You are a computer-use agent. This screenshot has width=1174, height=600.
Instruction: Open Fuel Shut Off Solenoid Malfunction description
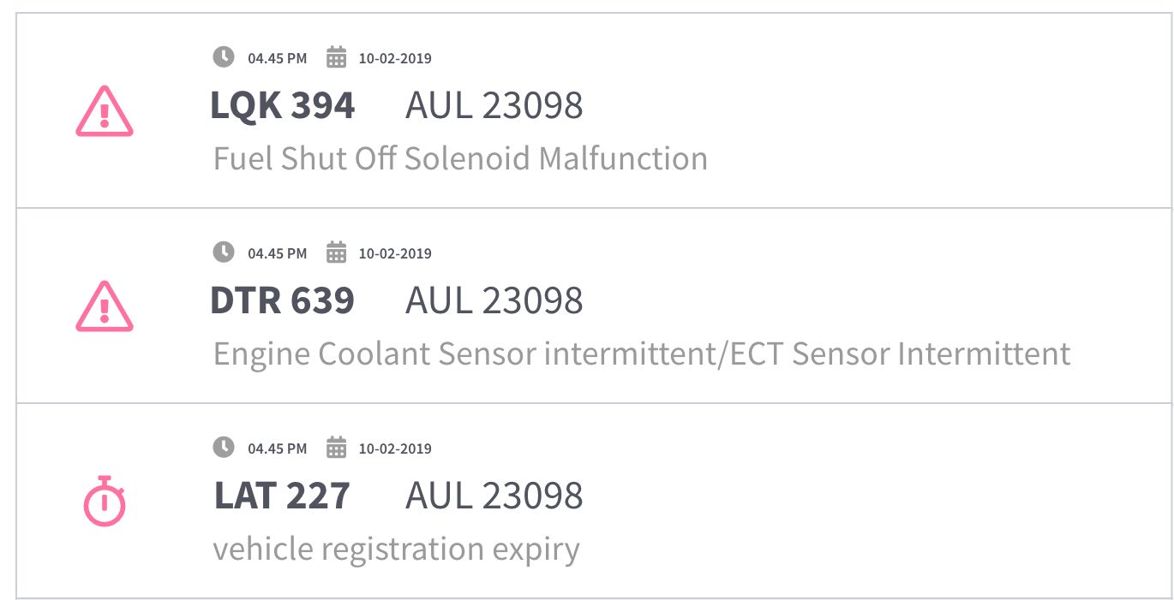pyautogui.click(x=460, y=159)
